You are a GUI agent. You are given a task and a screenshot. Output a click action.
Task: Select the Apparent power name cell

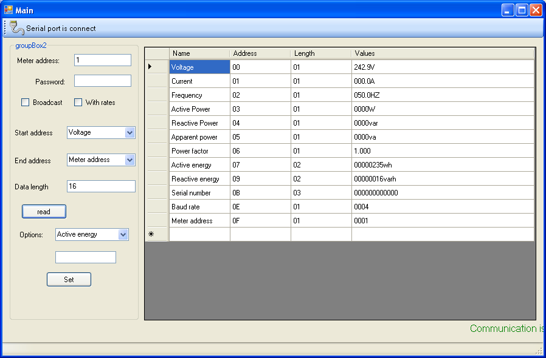199,137
